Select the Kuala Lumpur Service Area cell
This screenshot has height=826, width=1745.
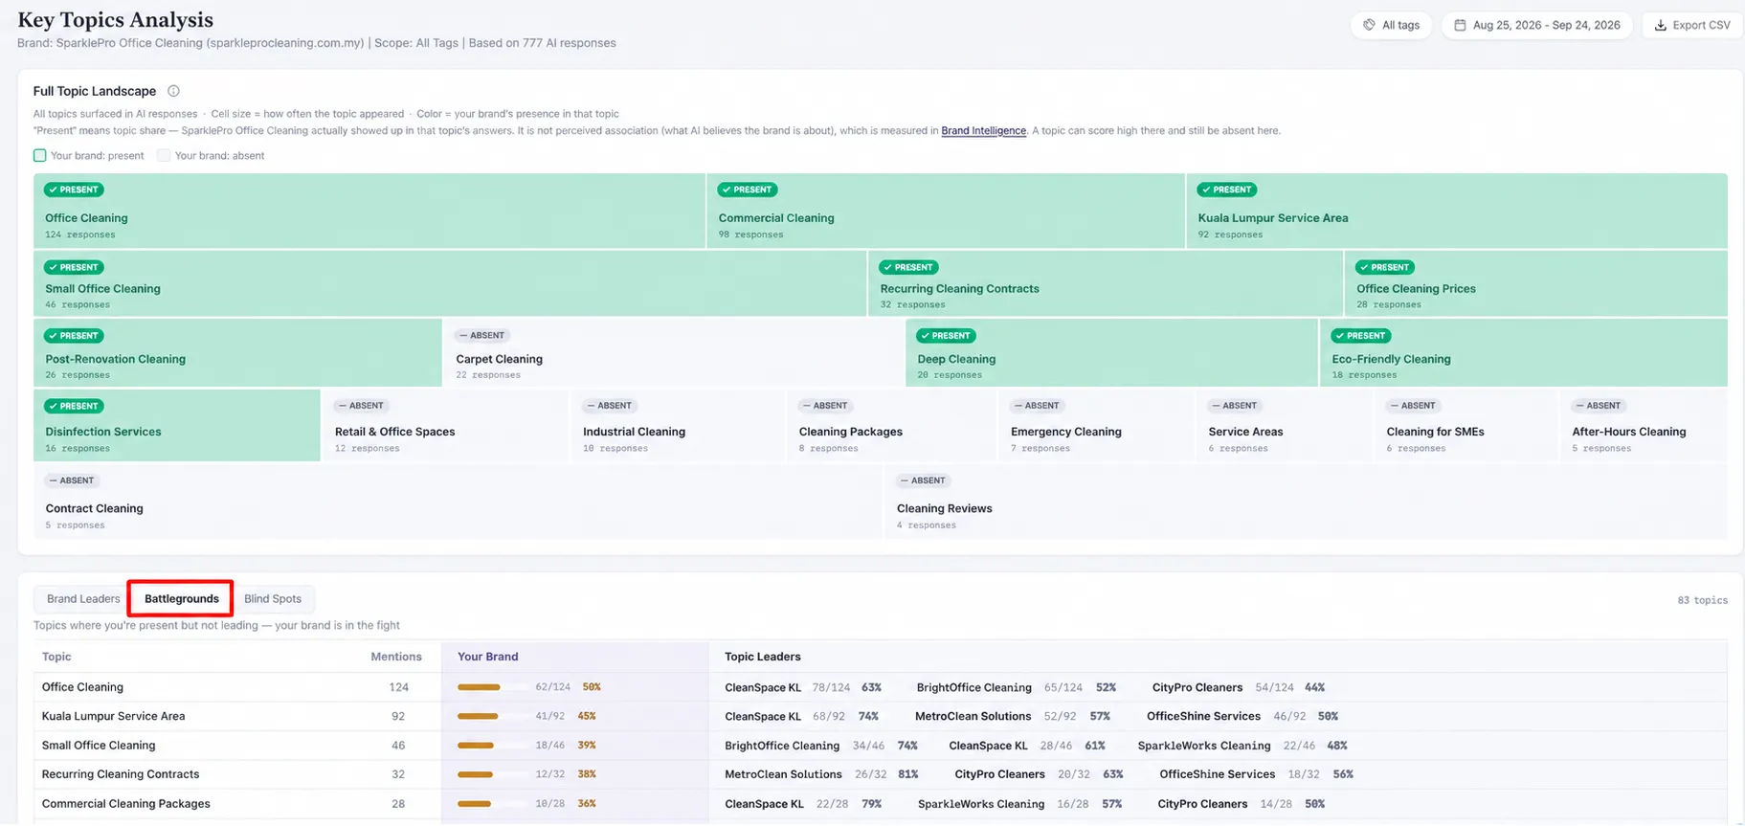pyautogui.click(x=1457, y=211)
